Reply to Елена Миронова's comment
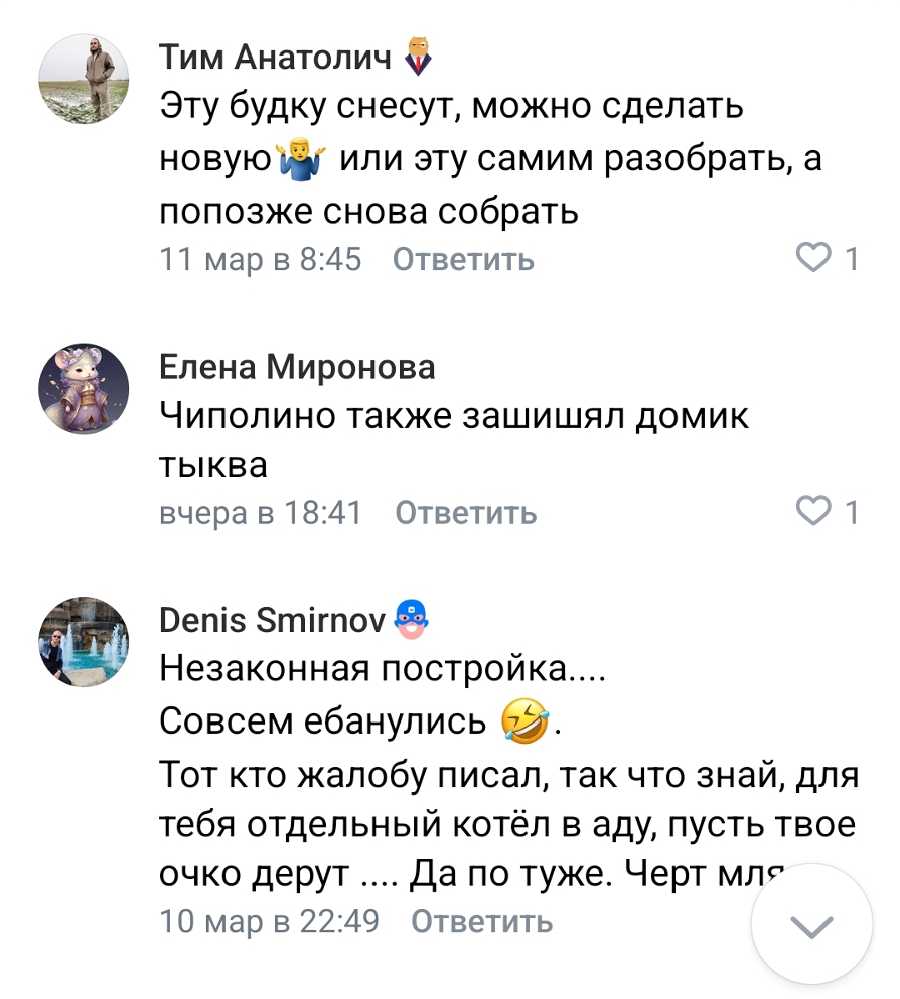The width and height of the screenshot is (900, 999). 466,512
